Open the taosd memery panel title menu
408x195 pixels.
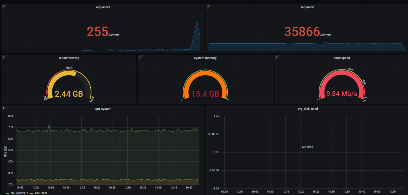pos(69,58)
